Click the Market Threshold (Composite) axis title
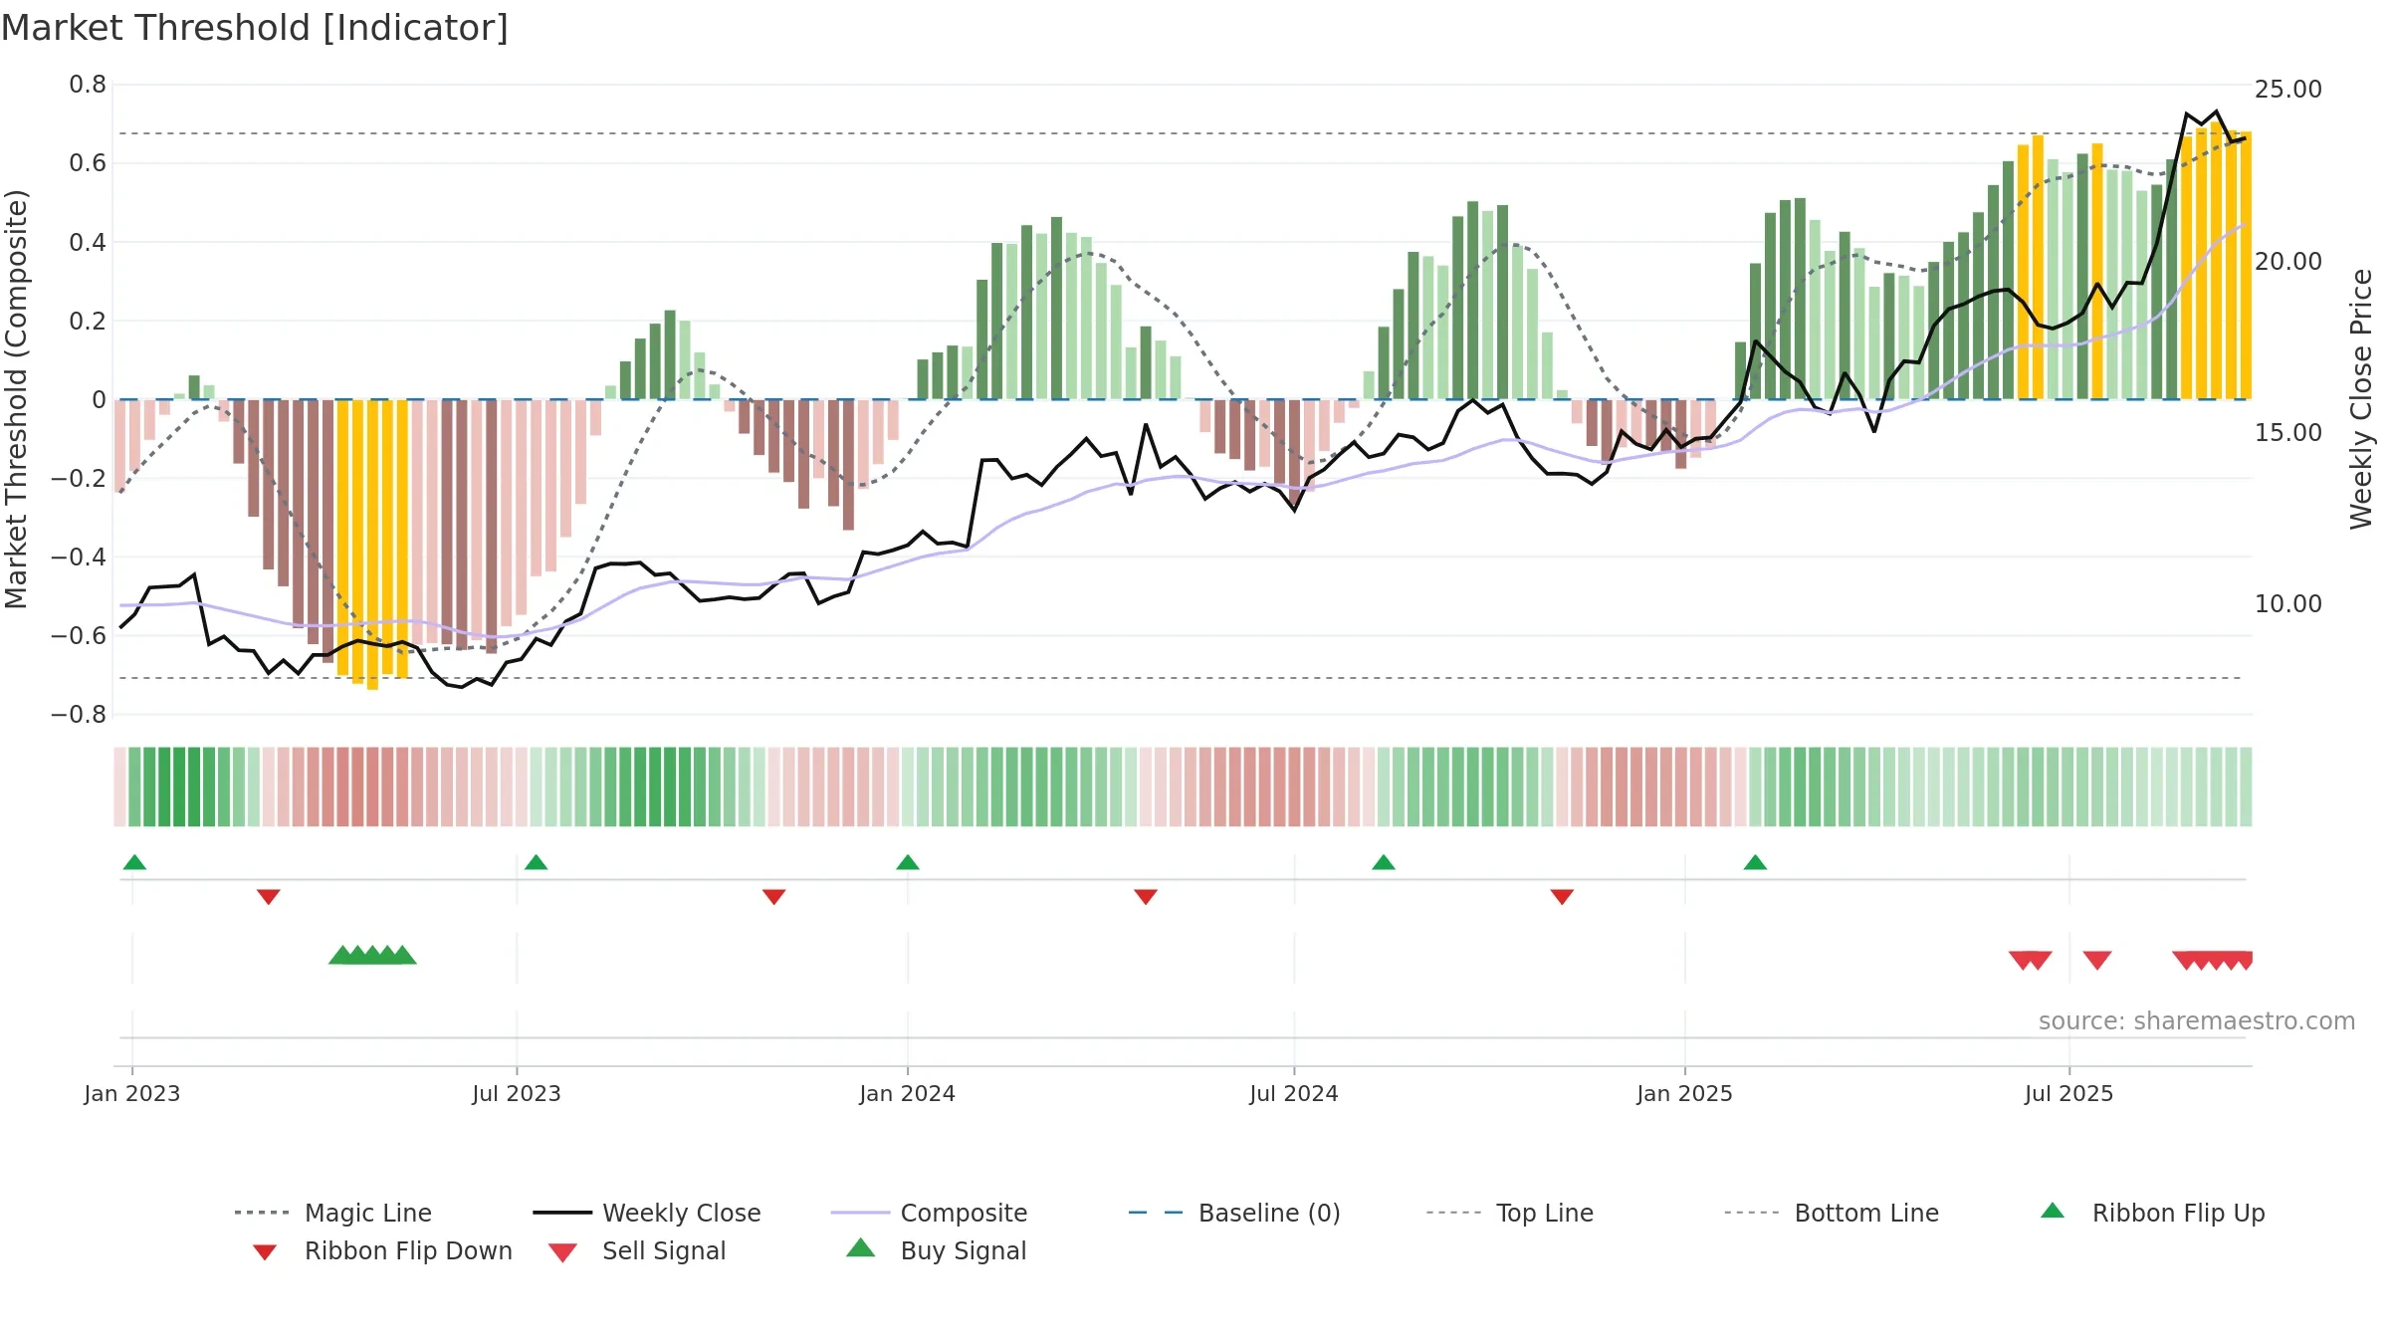The width and height of the screenshot is (2389, 1344). (x=17, y=399)
